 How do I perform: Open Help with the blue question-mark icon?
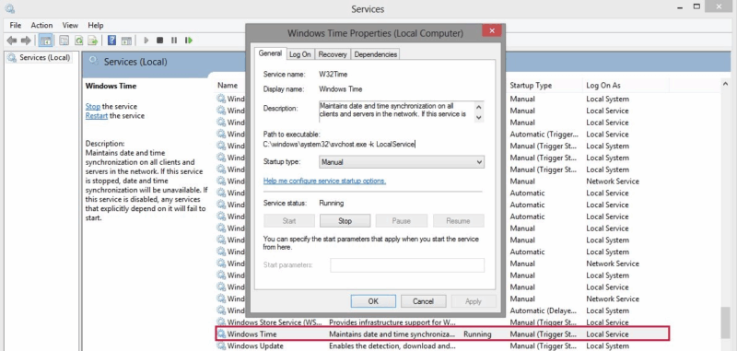111,41
